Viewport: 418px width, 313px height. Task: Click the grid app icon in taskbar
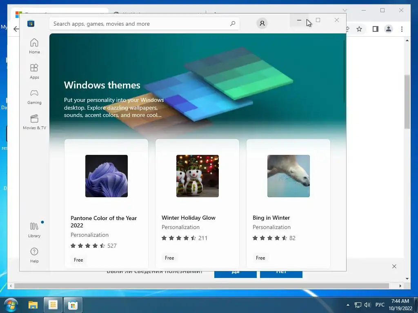[x=53, y=305]
